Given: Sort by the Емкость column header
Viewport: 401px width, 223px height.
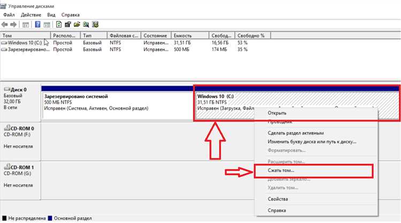Looking at the screenshot, I should pyautogui.click(x=190, y=35).
